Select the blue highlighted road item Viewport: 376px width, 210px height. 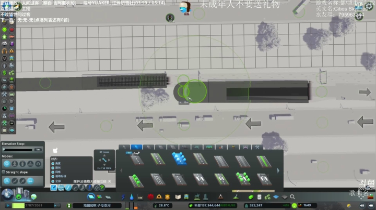179,159
